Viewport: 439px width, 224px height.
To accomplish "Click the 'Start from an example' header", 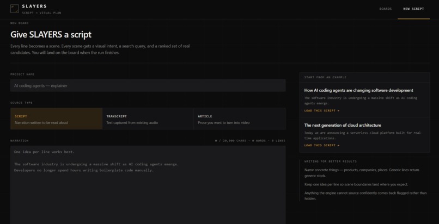I will (x=325, y=77).
